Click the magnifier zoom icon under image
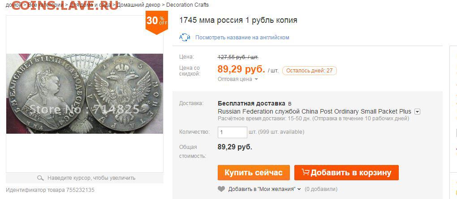This screenshot has height=199, width=457. pyautogui.click(x=40, y=178)
